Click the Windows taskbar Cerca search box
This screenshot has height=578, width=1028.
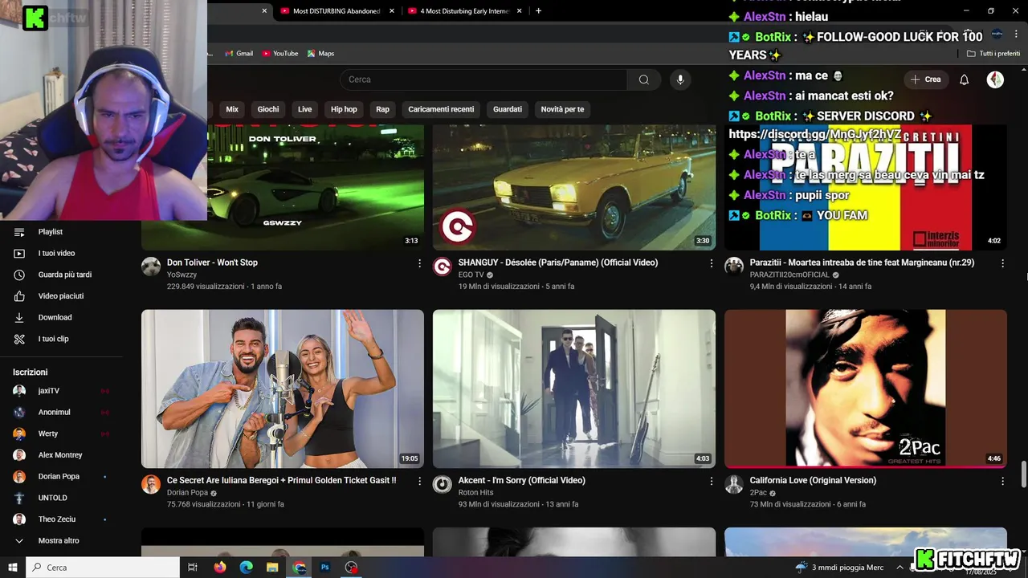click(x=103, y=568)
